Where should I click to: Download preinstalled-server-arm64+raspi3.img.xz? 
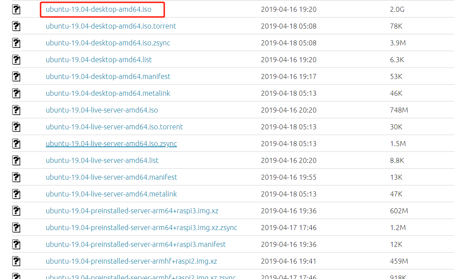pyautogui.click(x=132, y=211)
